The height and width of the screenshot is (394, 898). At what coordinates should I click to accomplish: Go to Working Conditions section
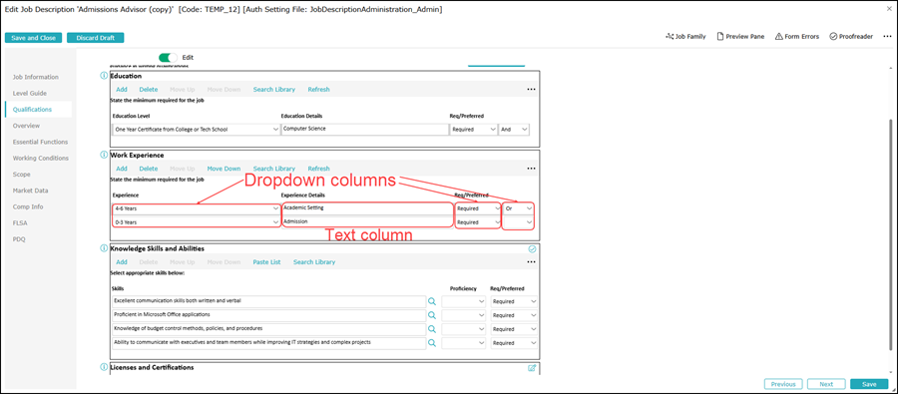pyautogui.click(x=41, y=158)
